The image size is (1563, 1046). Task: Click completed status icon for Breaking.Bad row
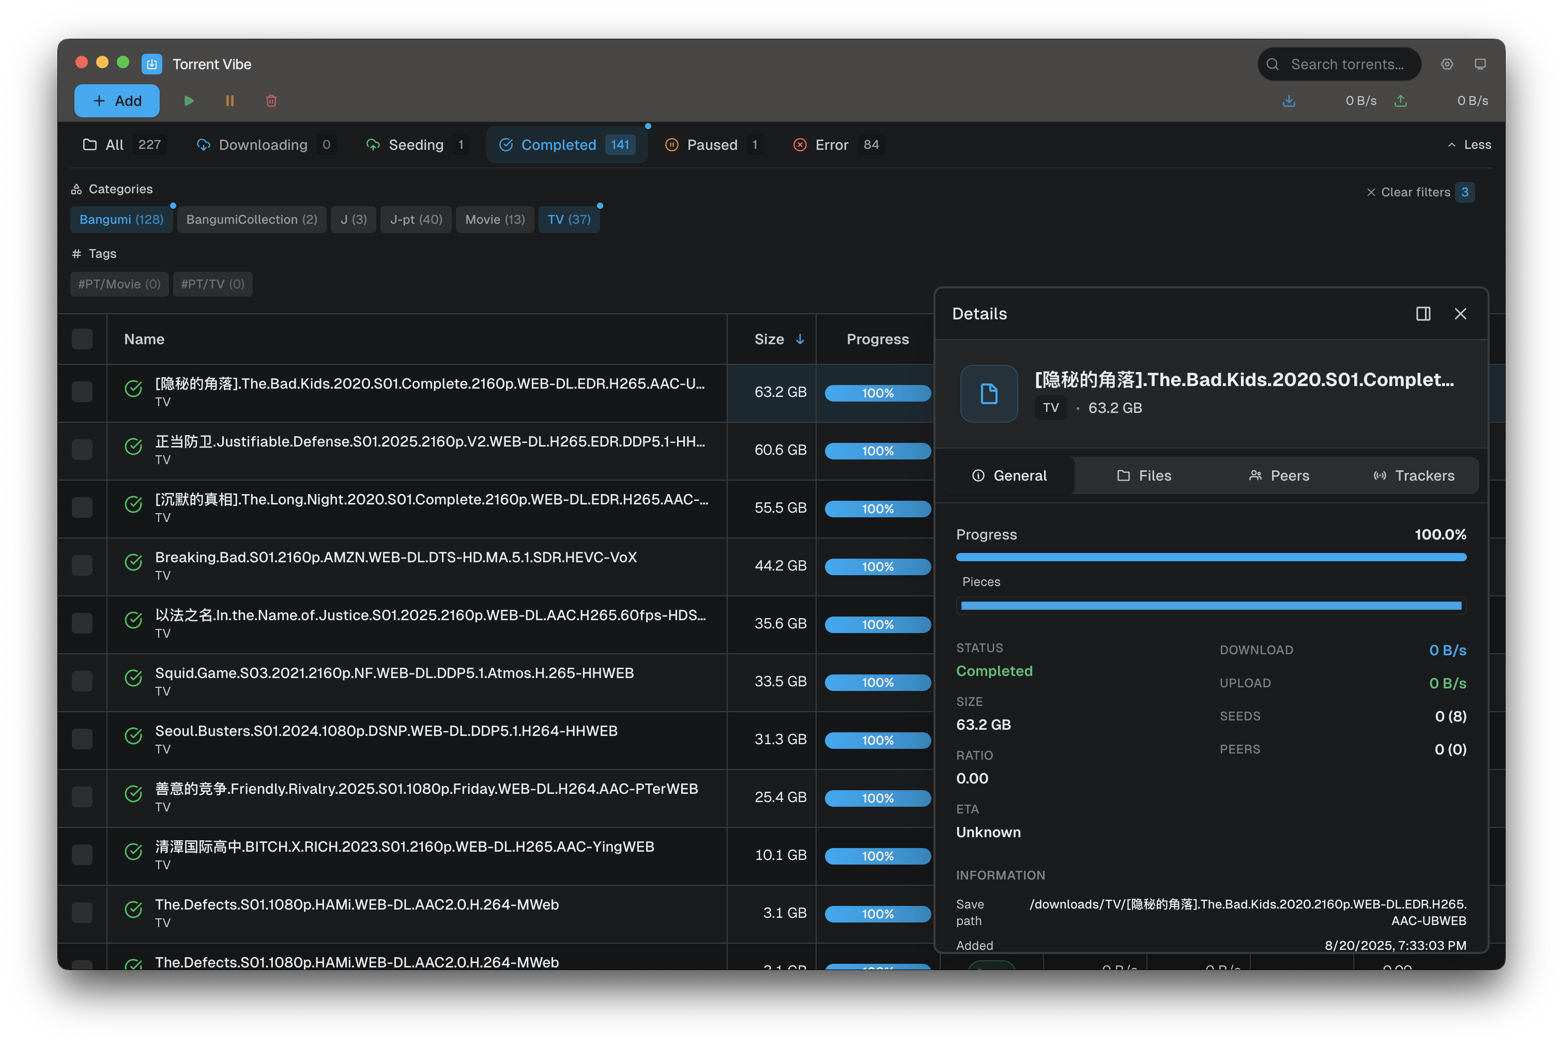[x=133, y=562]
